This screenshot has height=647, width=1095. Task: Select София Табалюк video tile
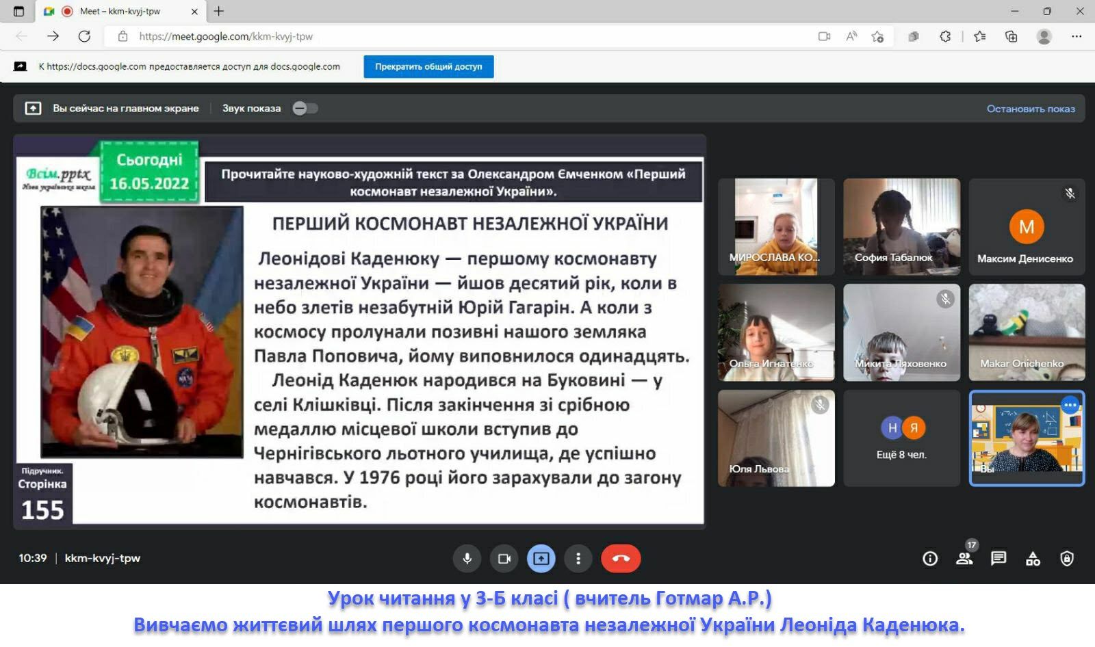point(901,226)
